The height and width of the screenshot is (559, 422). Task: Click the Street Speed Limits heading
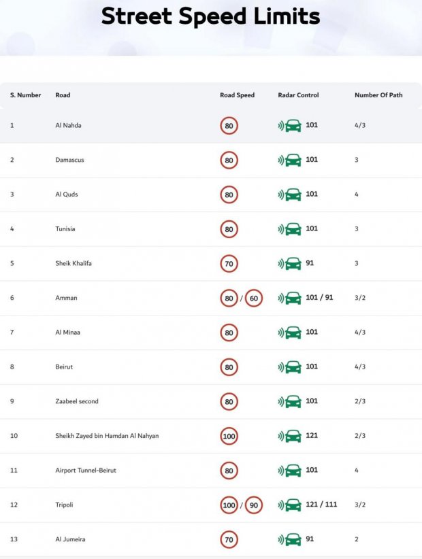[x=210, y=16]
